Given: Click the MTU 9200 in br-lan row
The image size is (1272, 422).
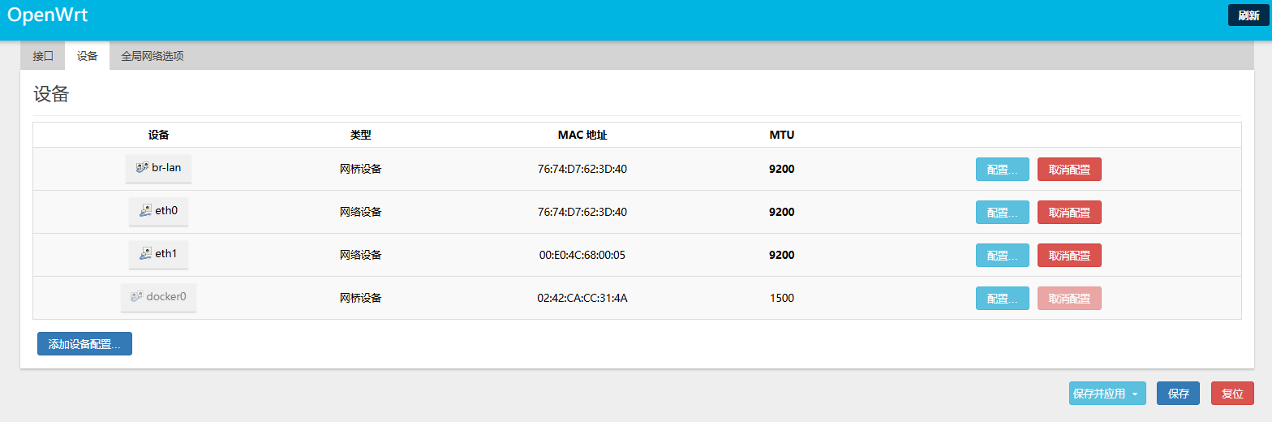Looking at the screenshot, I should click(782, 169).
